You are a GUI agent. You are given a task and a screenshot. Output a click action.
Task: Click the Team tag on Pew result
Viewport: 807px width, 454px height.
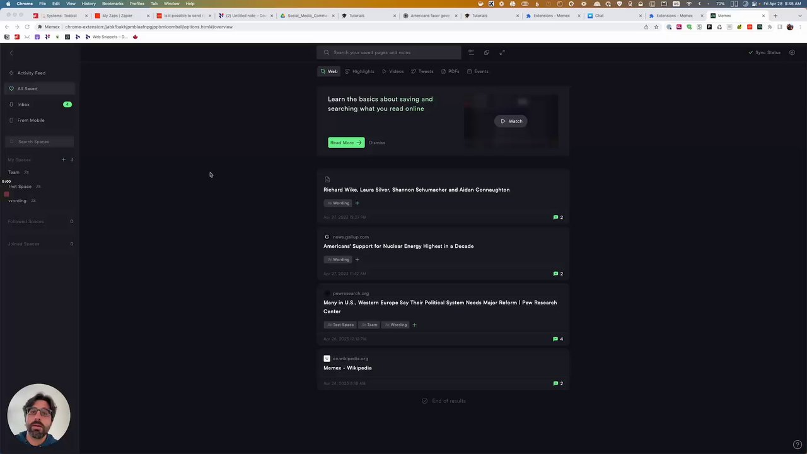click(x=369, y=325)
